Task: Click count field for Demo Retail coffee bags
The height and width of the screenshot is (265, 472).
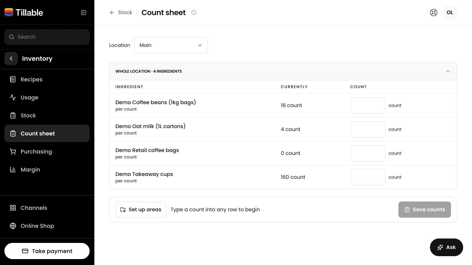Action: coord(368,153)
